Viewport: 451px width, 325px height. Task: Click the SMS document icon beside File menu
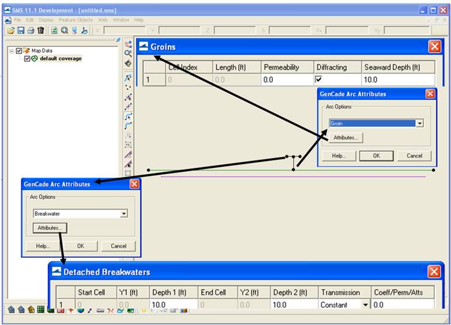coord(8,20)
